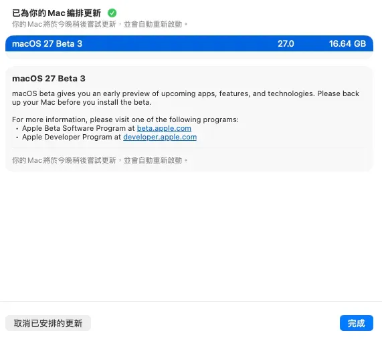Open the developer.apple.com link
382x339 pixels.
coord(160,137)
